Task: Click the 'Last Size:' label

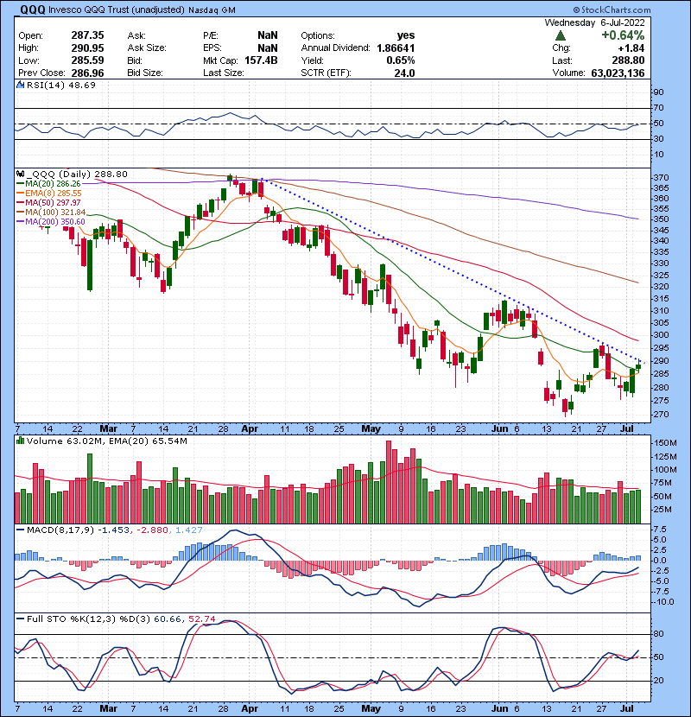Action: click(x=223, y=73)
